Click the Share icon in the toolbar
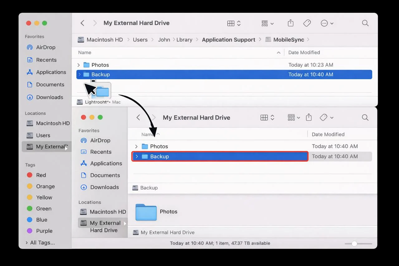 290,23
